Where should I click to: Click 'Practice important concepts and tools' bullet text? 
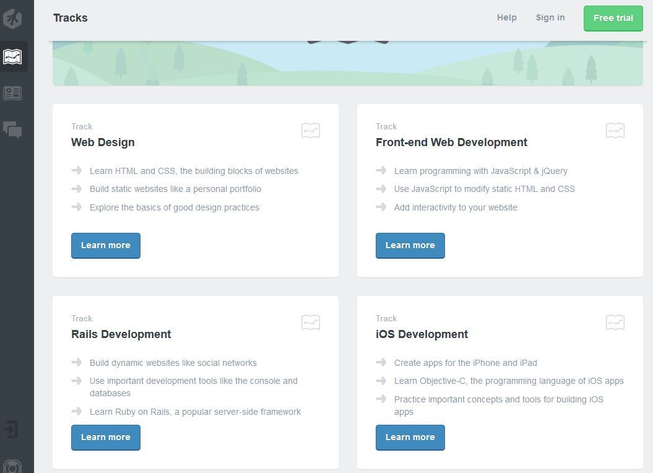498,406
